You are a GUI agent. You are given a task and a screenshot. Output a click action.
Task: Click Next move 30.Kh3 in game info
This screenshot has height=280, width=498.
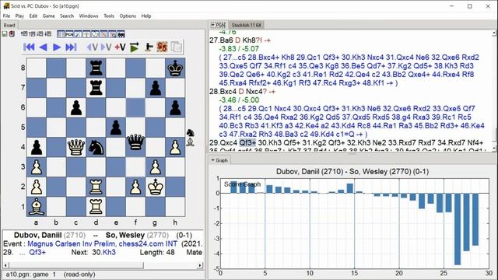[103, 252]
